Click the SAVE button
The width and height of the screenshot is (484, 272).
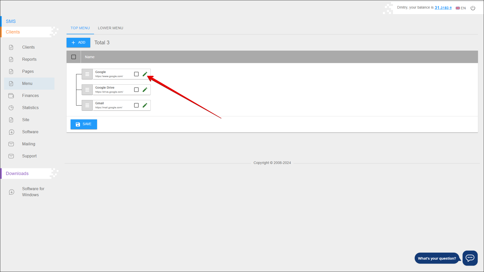tap(84, 124)
